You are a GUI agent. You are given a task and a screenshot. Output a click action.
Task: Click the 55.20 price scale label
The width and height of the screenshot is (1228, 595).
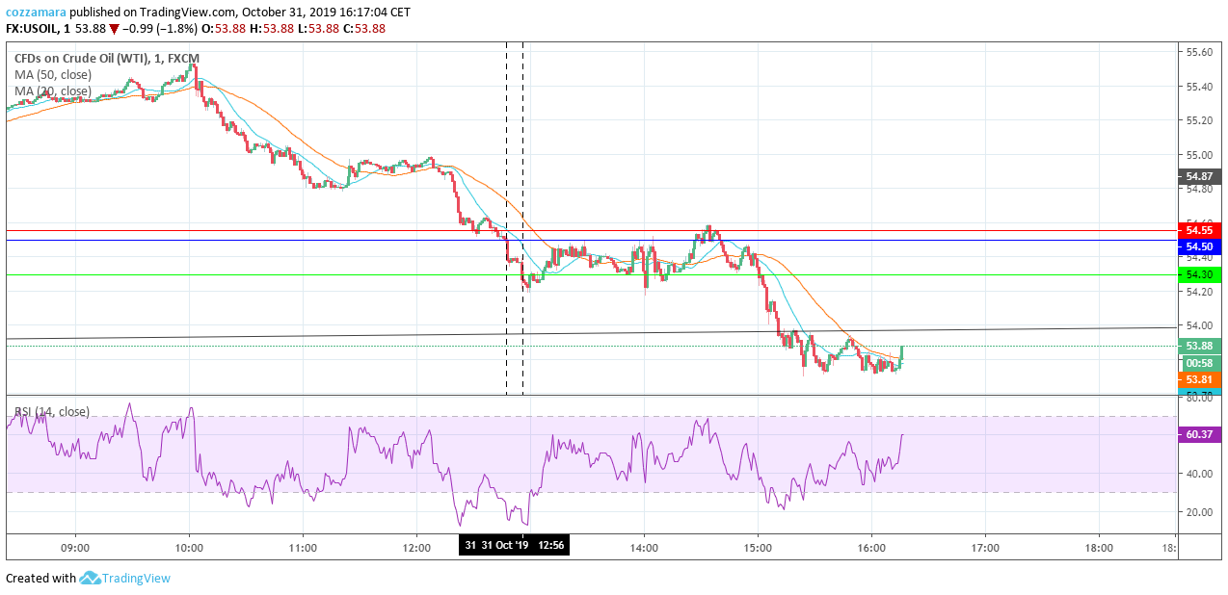pyautogui.click(x=1199, y=120)
